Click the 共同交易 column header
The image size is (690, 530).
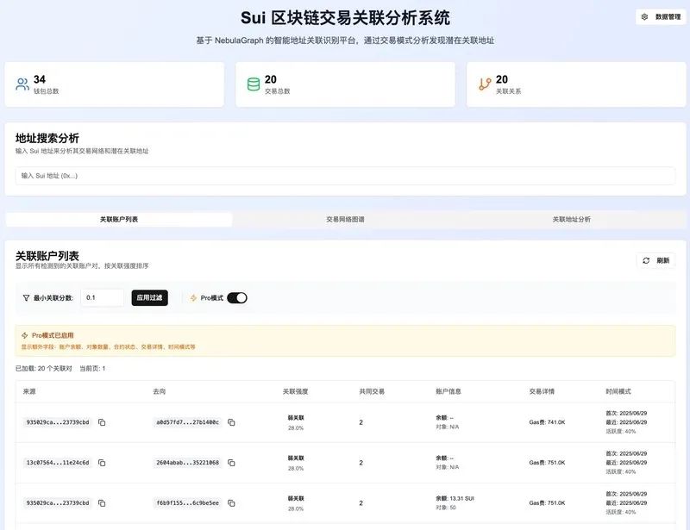point(372,391)
